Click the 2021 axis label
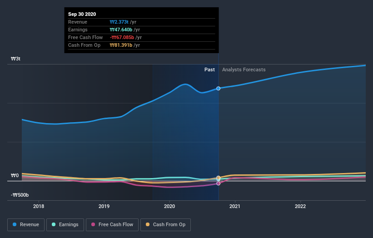Screen dimensions: 373x238 (x=235, y=206)
